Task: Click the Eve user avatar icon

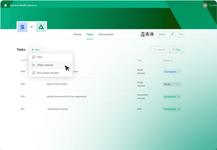Action: pos(205,5)
